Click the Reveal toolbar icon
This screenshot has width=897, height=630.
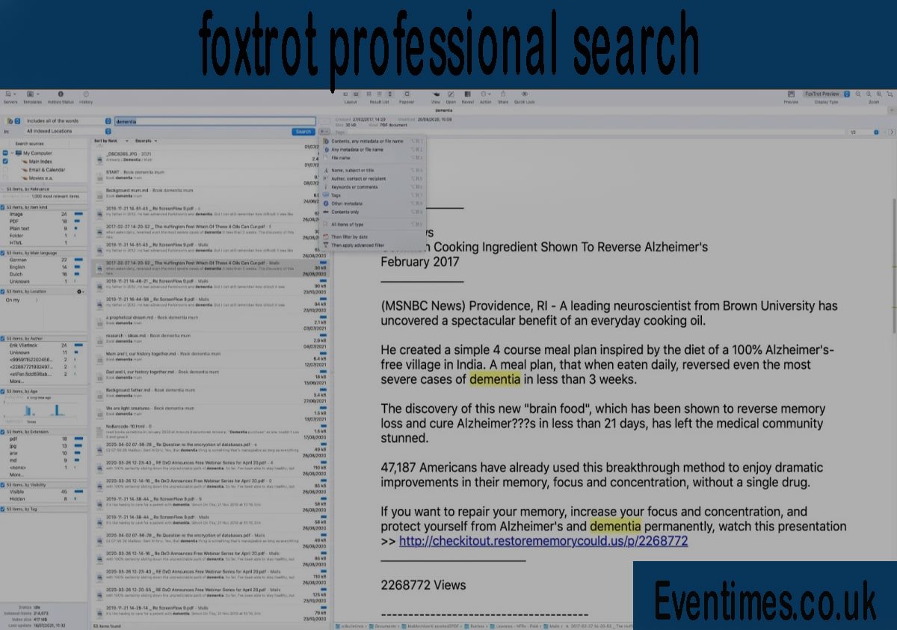tap(468, 94)
